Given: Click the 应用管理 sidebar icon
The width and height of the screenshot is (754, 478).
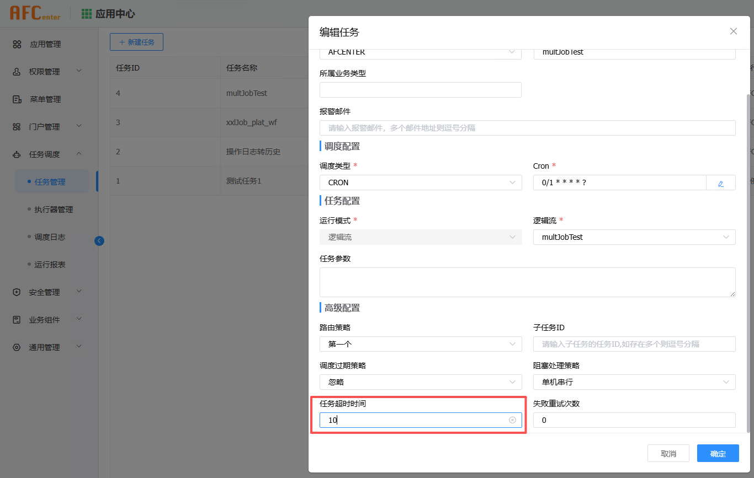Looking at the screenshot, I should [17, 44].
